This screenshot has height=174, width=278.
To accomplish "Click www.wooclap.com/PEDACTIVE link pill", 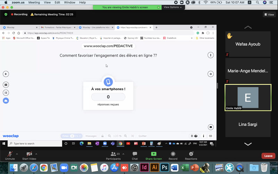I will 108,46.
